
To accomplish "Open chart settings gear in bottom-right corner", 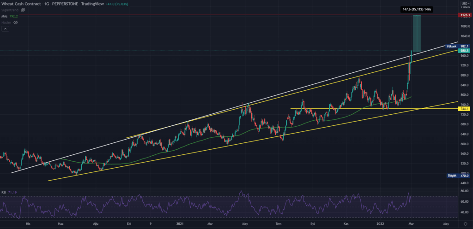I will click(465, 223).
